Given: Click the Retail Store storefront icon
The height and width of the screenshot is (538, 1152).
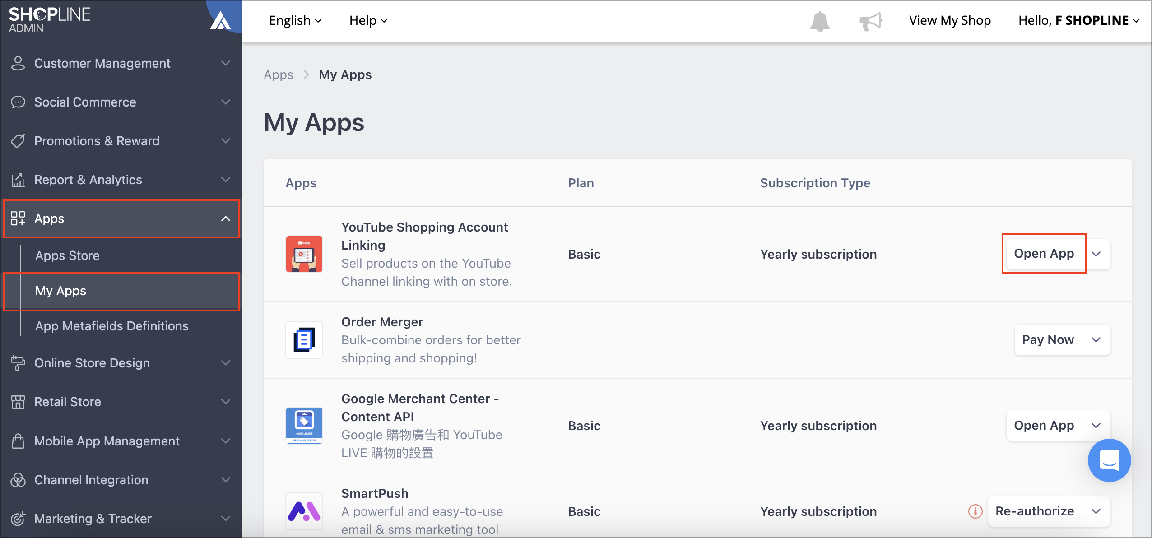Looking at the screenshot, I should pyautogui.click(x=18, y=402).
